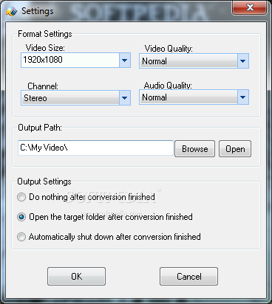Select Open the target folder after conversion

[x=105, y=217]
